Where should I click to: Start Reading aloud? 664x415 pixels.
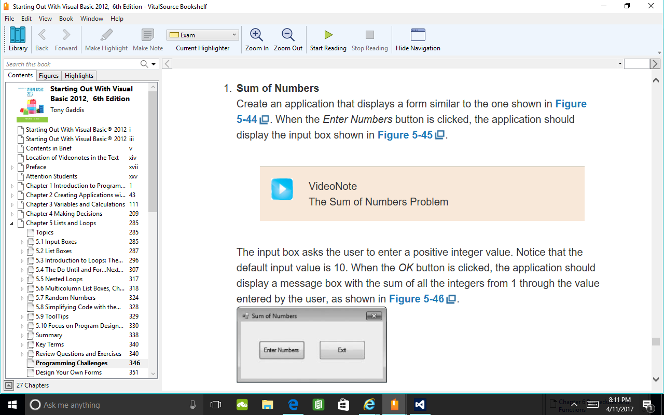(x=328, y=39)
